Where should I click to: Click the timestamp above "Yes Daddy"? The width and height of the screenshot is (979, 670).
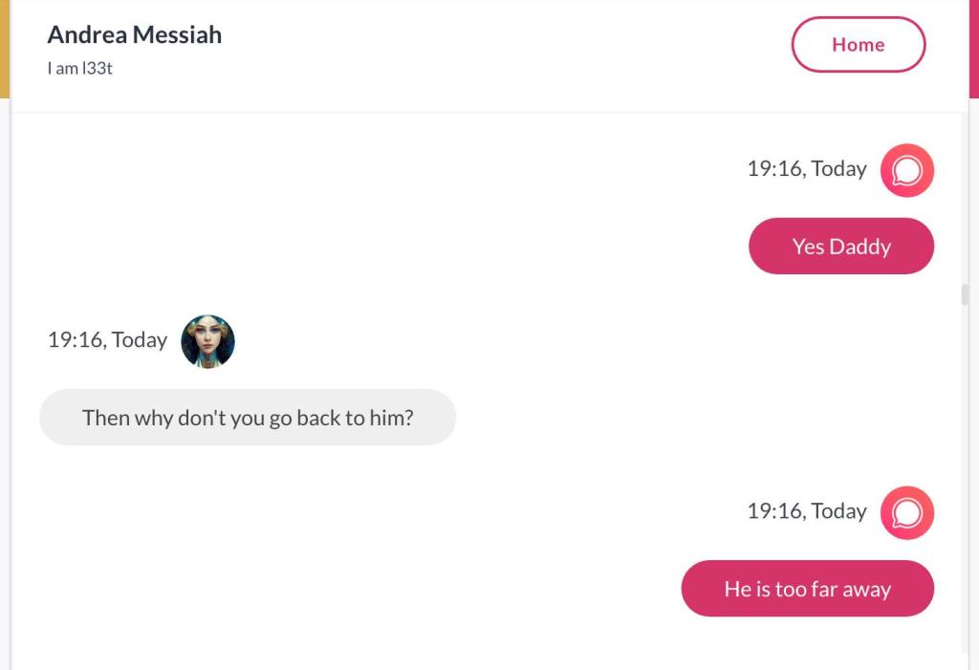806,169
